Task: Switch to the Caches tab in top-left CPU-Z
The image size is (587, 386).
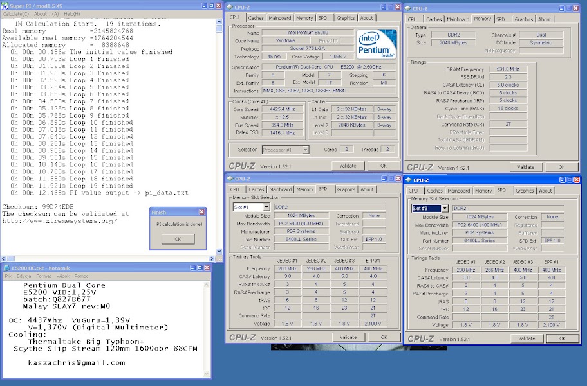Action: [x=255, y=18]
